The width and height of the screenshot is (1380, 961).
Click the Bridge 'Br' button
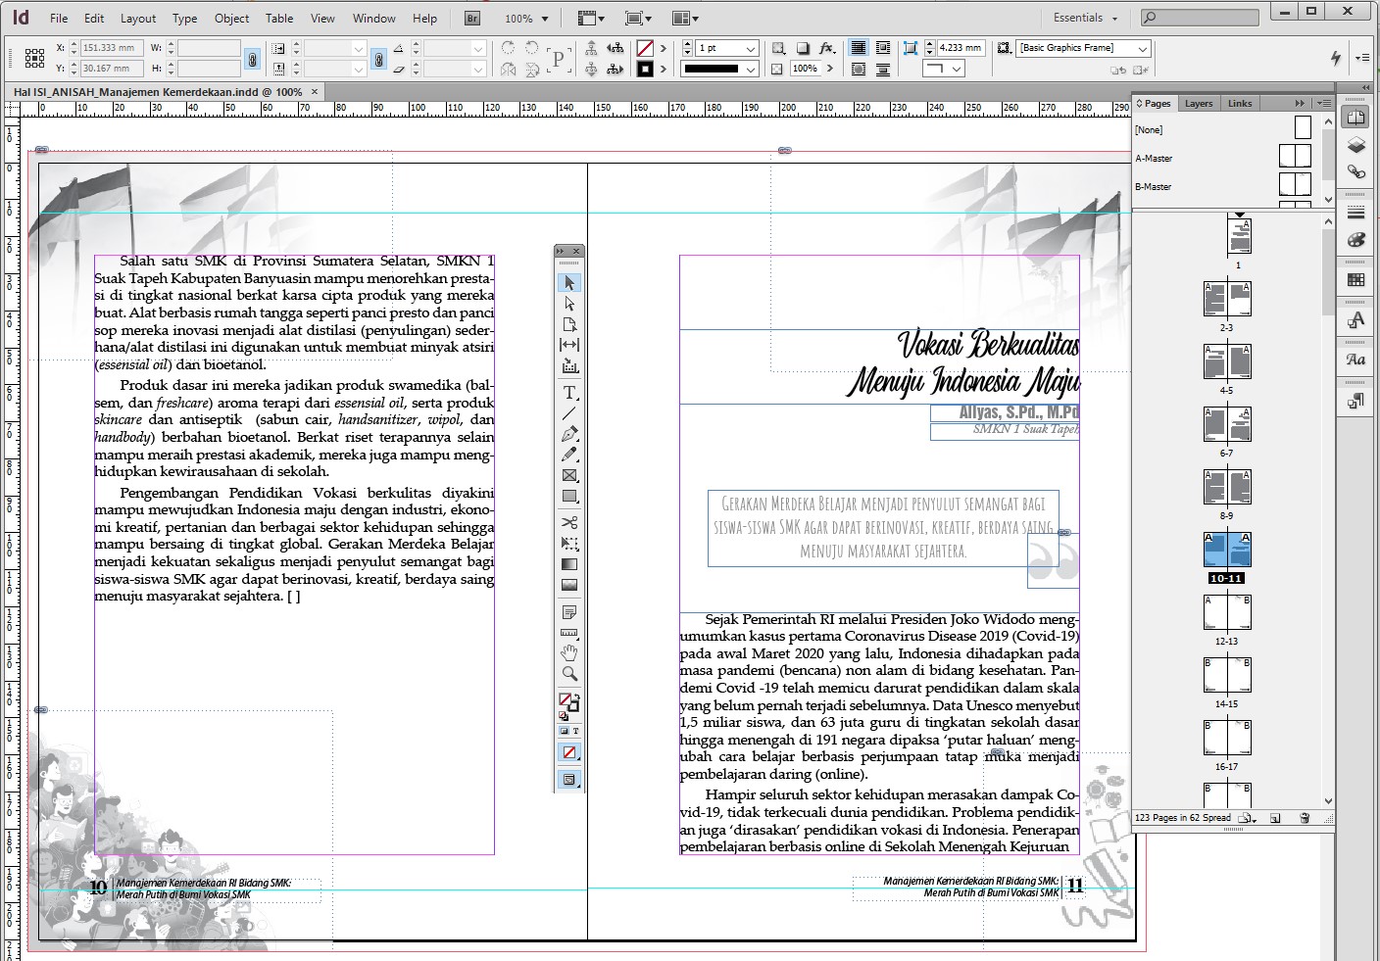(472, 18)
